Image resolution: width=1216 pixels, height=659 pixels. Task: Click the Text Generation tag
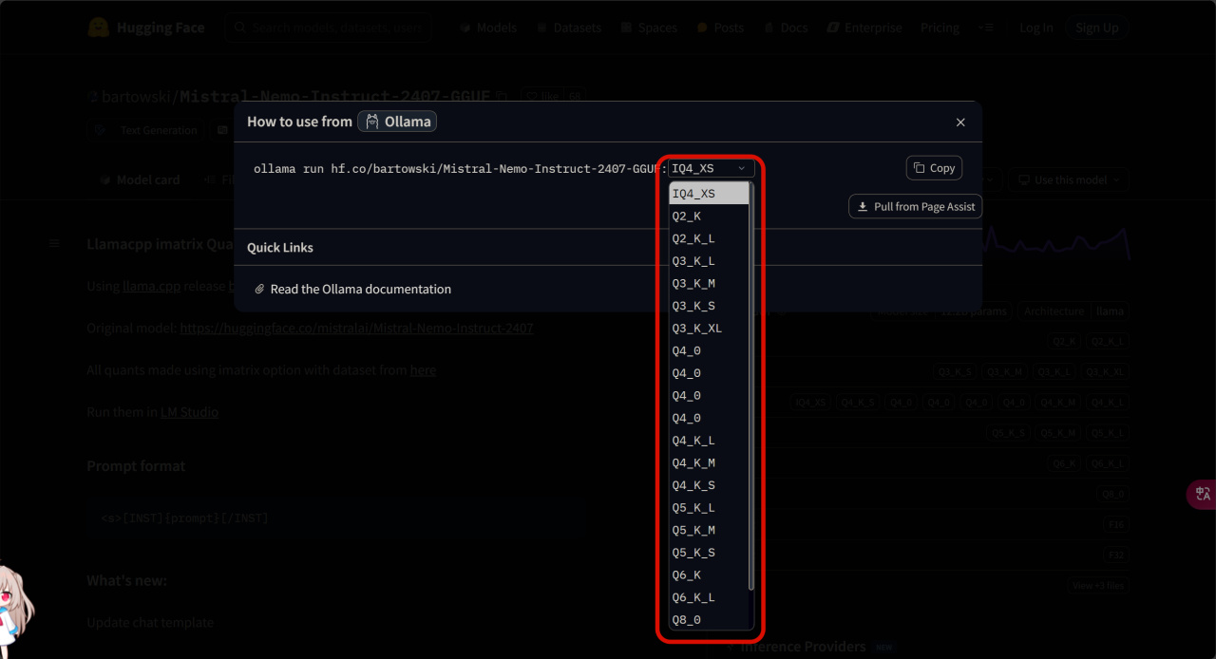point(146,130)
